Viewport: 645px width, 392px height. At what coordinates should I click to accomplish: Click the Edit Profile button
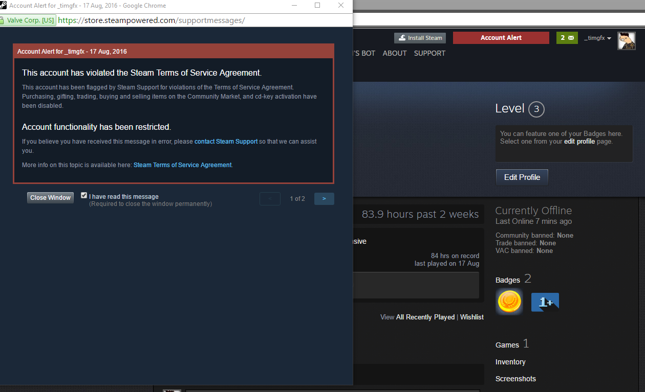coord(522,177)
